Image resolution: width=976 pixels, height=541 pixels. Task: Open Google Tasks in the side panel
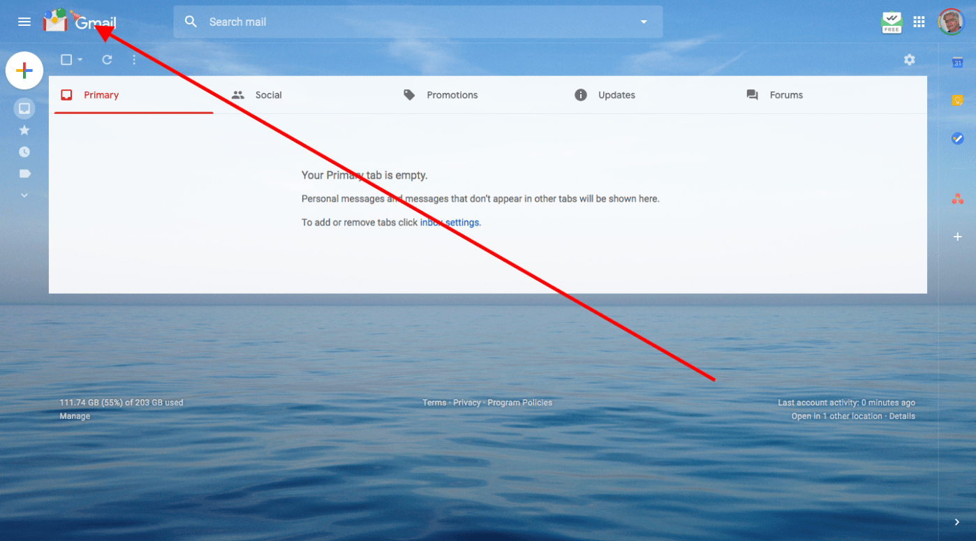tap(957, 138)
